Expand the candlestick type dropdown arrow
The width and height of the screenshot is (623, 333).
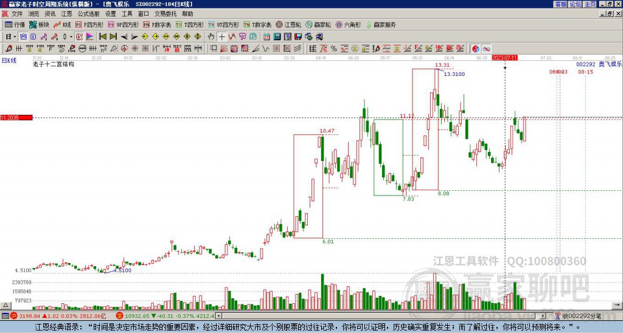(71, 36)
